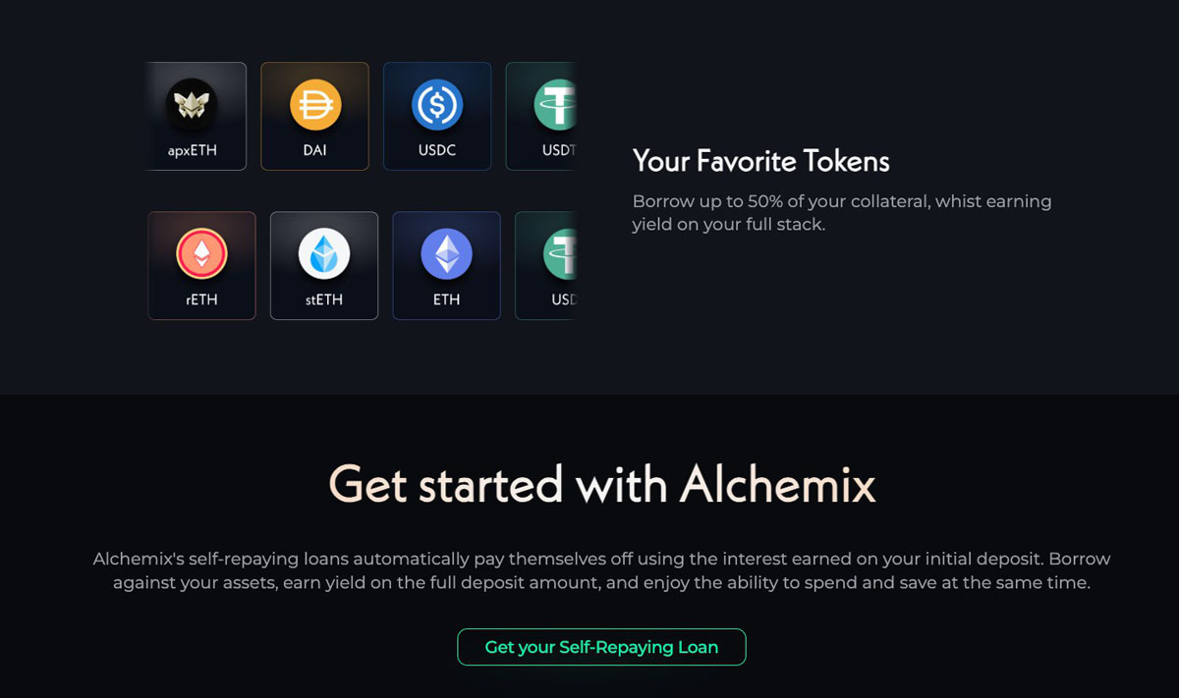1179x698 pixels.
Task: Click the Get your Self-Repaying Loan button
Action: tap(601, 647)
